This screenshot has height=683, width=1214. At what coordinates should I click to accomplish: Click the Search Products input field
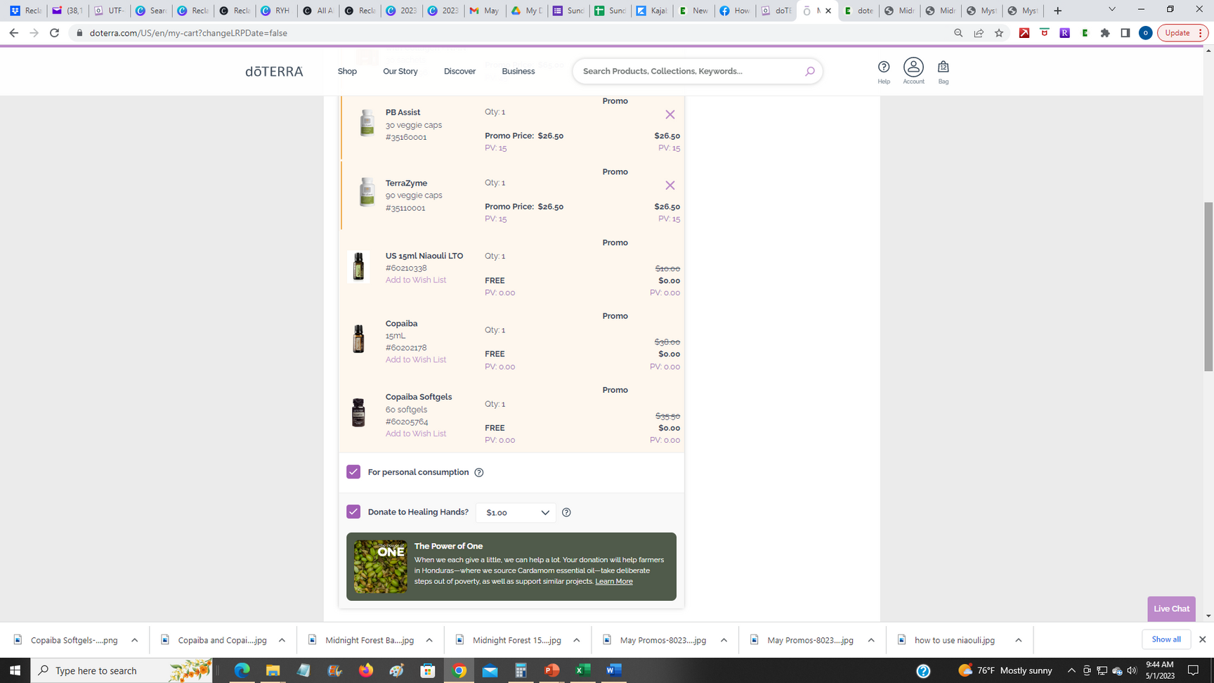coord(688,71)
